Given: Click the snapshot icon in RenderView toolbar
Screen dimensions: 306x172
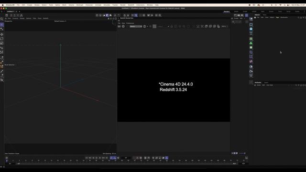Looking at the screenshot, I should tap(206, 26).
